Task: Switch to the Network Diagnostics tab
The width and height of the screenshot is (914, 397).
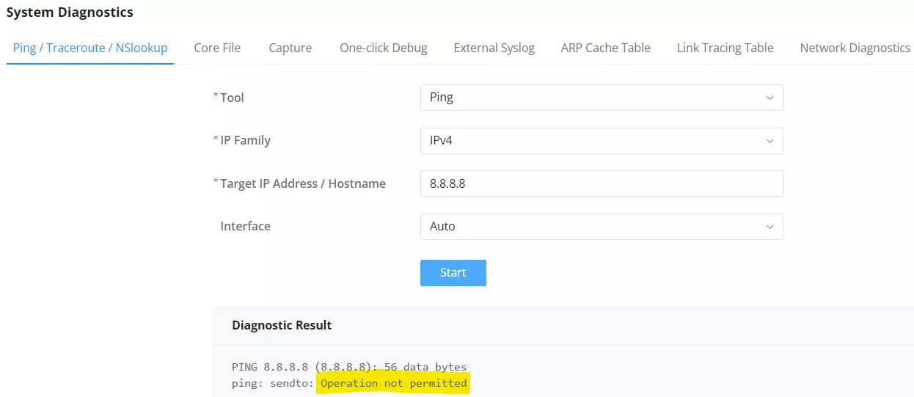Action: 855,48
